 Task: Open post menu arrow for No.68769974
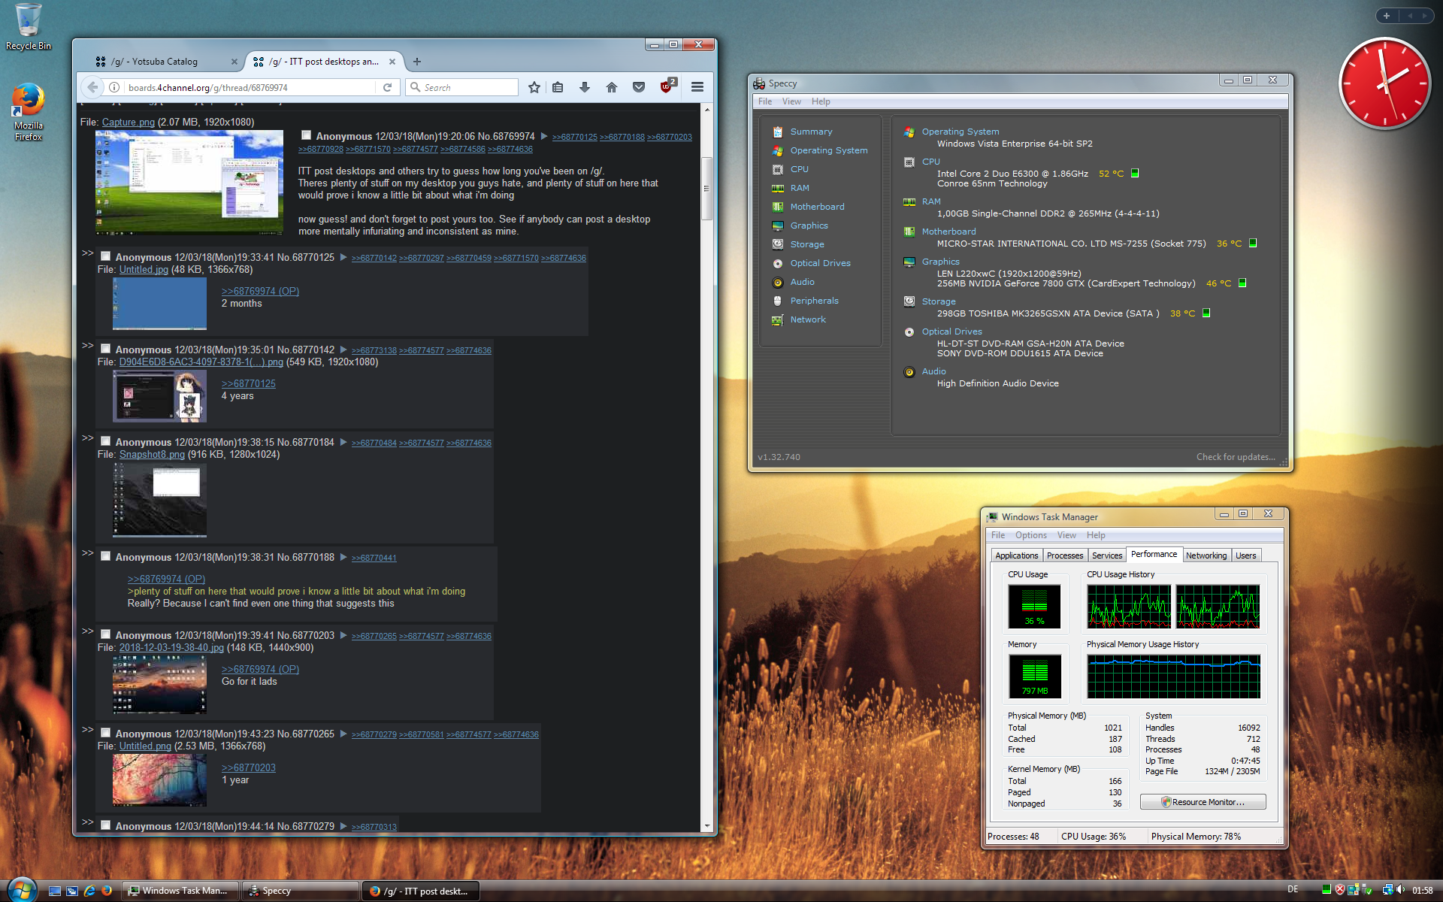pyautogui.click(x=544, y=136)
